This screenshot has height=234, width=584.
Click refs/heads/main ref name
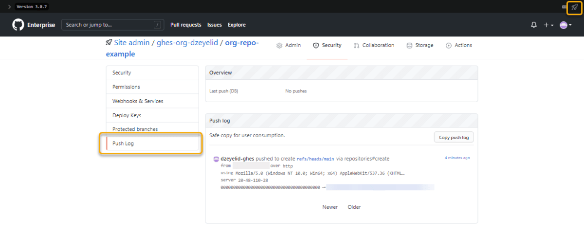pyautogui.click(x=315, y=159)
